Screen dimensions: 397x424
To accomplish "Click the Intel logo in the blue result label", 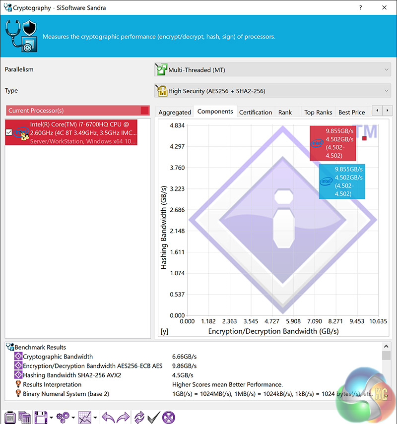I will click(x=326, y=182).
